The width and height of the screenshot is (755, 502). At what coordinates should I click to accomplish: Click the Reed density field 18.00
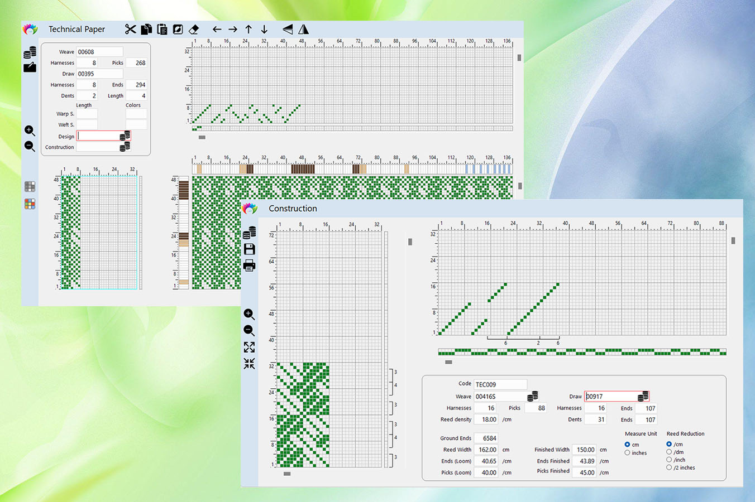pyautogui.click(x=486, y=419)
